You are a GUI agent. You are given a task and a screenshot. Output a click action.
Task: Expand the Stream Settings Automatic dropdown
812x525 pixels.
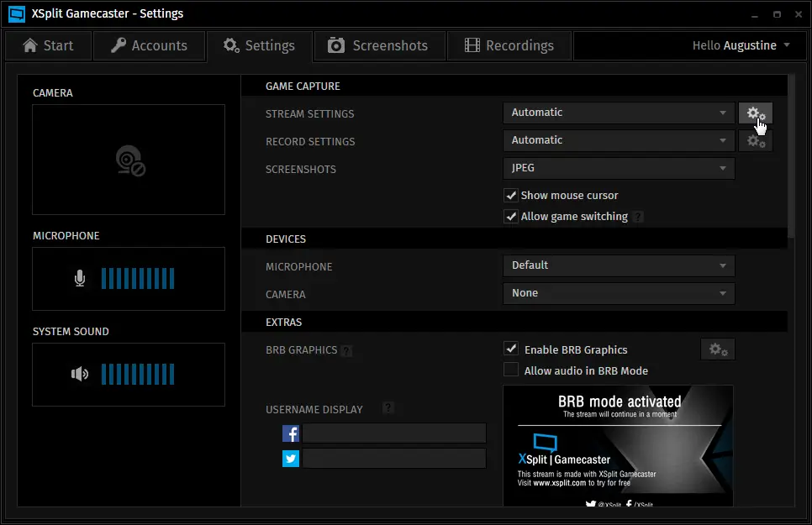pyautogui.click(x=619, y=113)
